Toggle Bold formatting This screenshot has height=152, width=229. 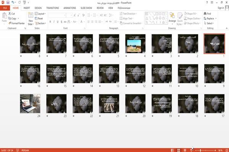[x=50, y=22]
